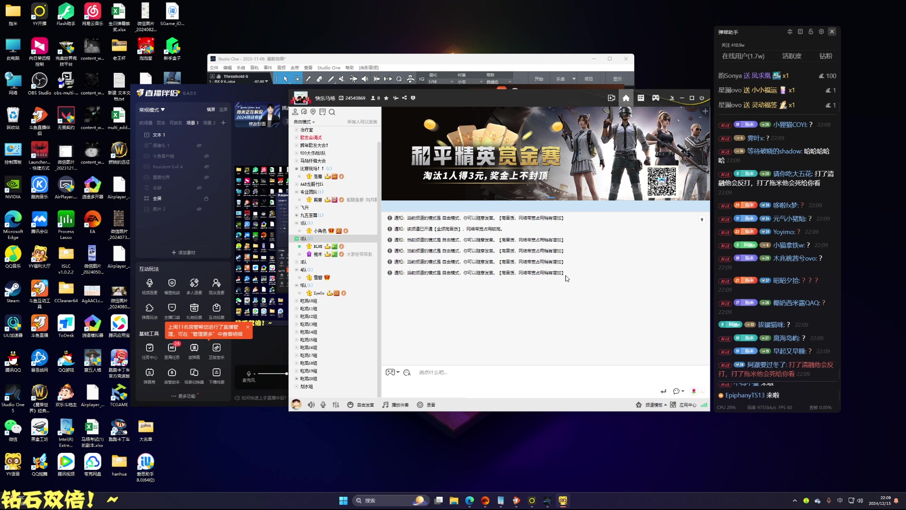Switch to 场景 1 tab
Image resolution: width=906 pixels, height=510 pixels.
(192, 123)
